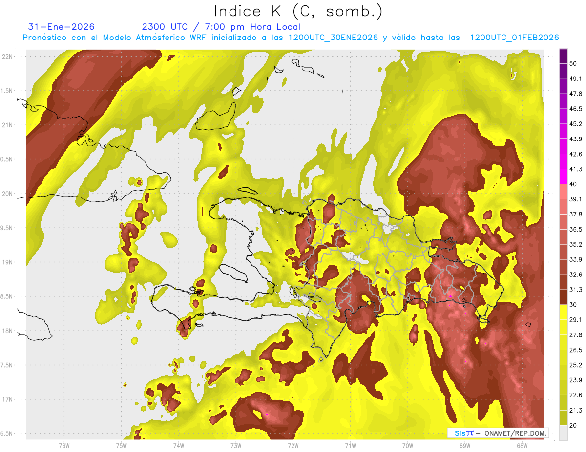Click legend value '23.9'
Viewport: 586px width, 452px height.
click(x=575, y=380)
